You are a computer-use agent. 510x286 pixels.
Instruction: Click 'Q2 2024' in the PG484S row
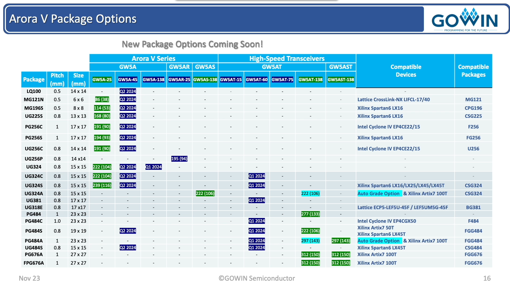click(128, 231)
